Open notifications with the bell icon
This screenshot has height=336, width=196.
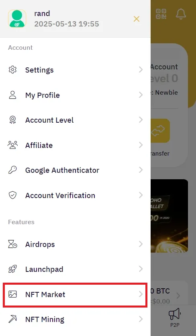click(181, 14)
